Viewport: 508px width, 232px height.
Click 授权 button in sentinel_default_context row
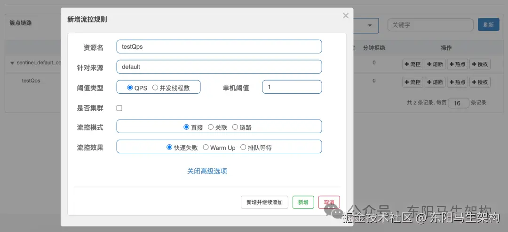point(480,64)
